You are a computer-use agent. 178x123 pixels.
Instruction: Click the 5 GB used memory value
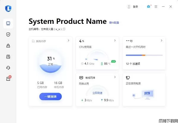[41, 83]
